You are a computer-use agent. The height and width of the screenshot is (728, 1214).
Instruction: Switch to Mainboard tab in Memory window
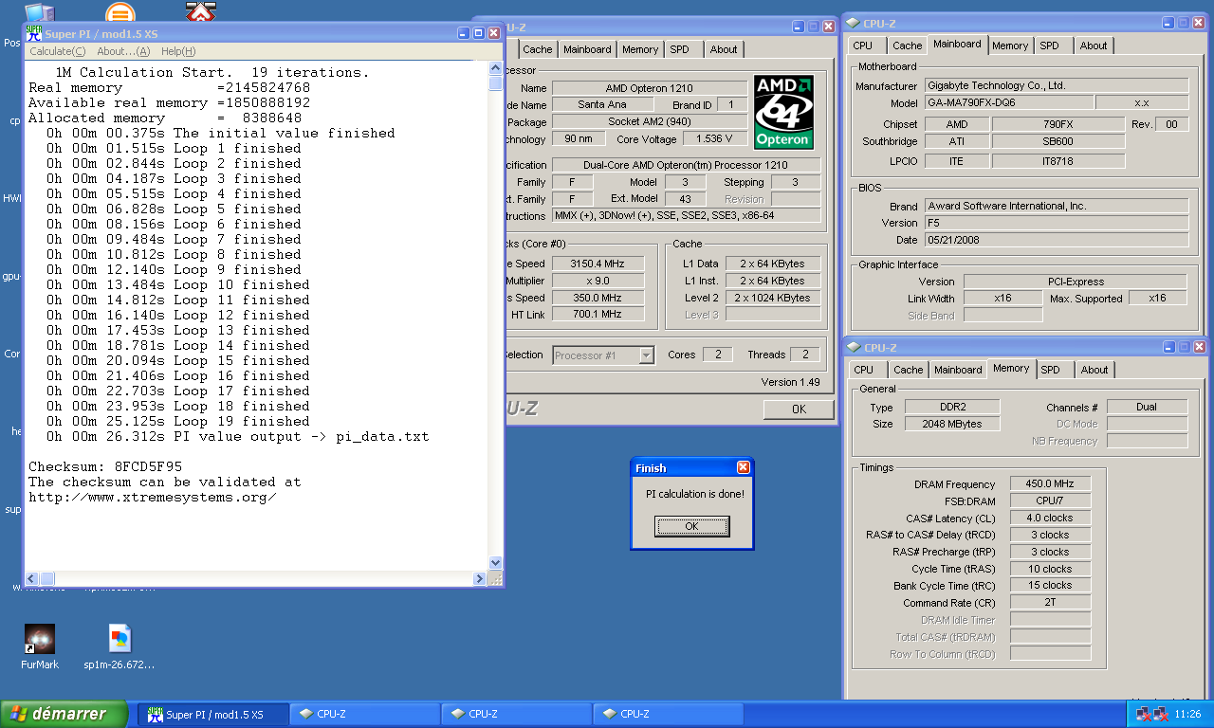tap(958, 370)
